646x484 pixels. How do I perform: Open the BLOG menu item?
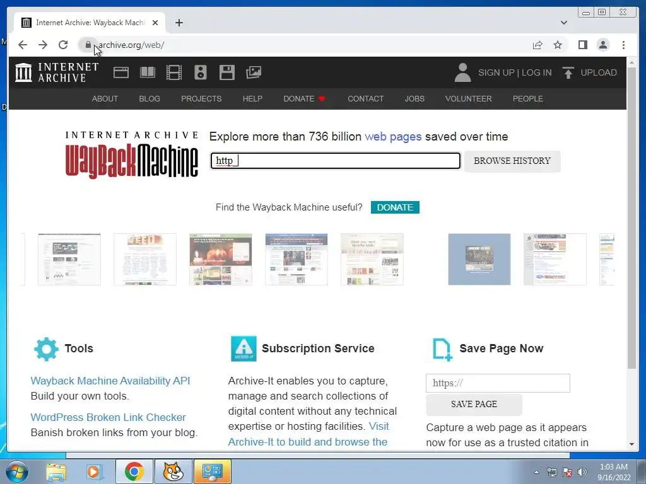(x=150, y=99)
